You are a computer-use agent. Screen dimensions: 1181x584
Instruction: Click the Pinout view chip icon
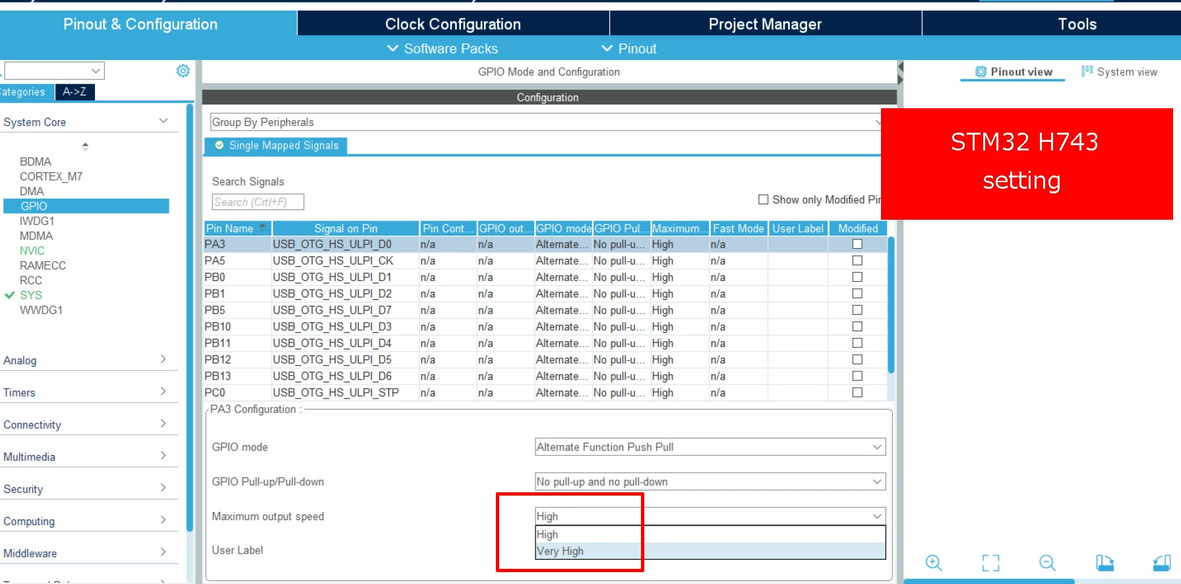pyautogui.click(x=981, y=72)
